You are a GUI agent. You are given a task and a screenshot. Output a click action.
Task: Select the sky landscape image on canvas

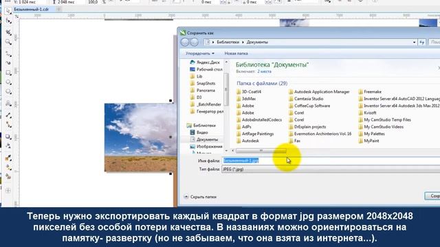tap(140, 137)
